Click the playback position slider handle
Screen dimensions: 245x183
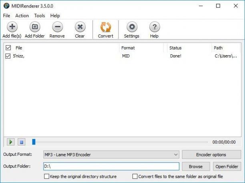click(34, 142)
